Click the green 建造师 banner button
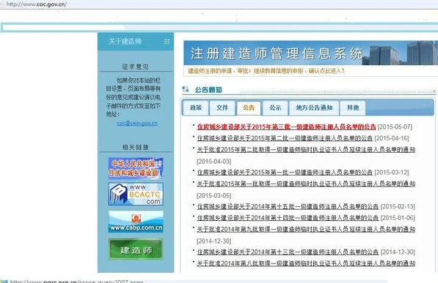This screenshot has height=283, width=438. point(136,249)
